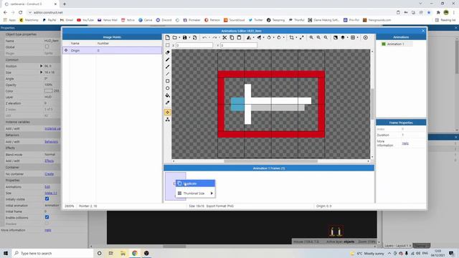The height and width of the screenshot is (258, 459).
Task: Open the Color swatch in Properties
Action: coord(49,91)
